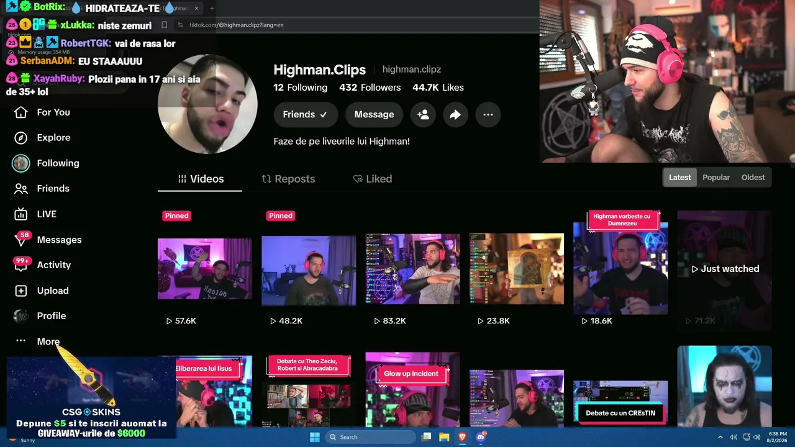Click the network icon in system tray
This screenshot has width=795, height=447.
pyautogui.click(x=747, y=437)
